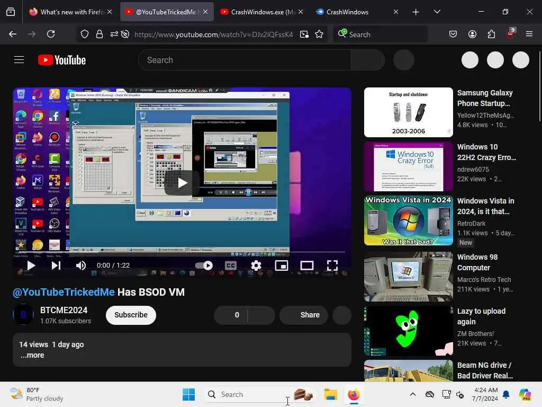This screenshot has height=407, width=542.
Task: Mute the video volume speaker icon
Action: pyautogui.click(x=80, y=266)
